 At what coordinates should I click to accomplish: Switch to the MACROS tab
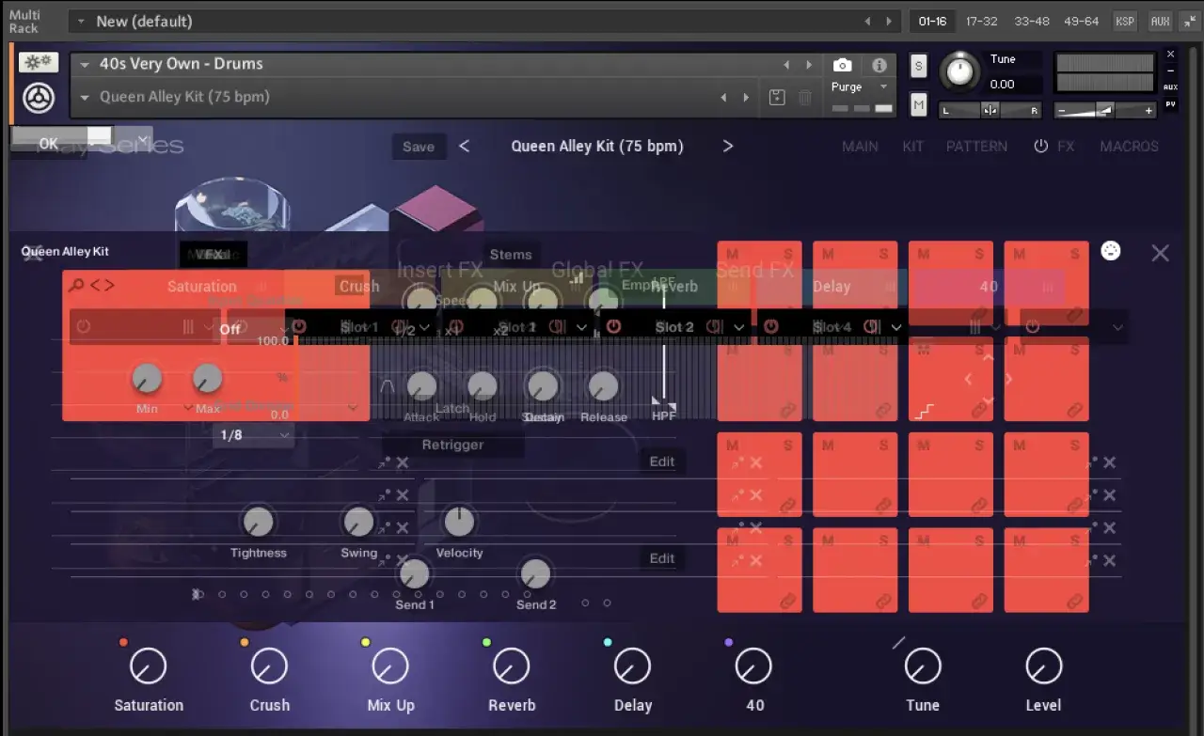[1129, 147]
